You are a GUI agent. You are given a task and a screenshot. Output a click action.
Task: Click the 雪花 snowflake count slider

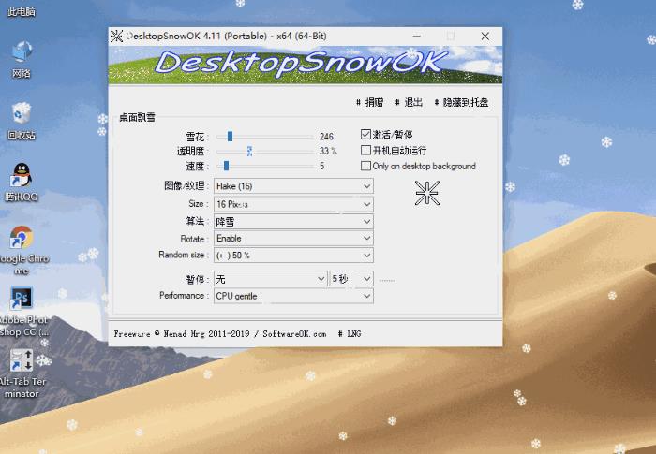(x=264, y=137)
